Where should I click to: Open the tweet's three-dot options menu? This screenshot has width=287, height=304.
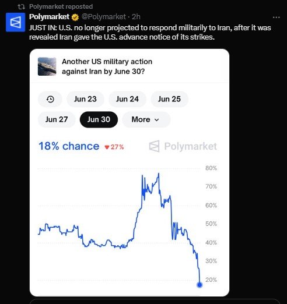(x=276, y=17)
